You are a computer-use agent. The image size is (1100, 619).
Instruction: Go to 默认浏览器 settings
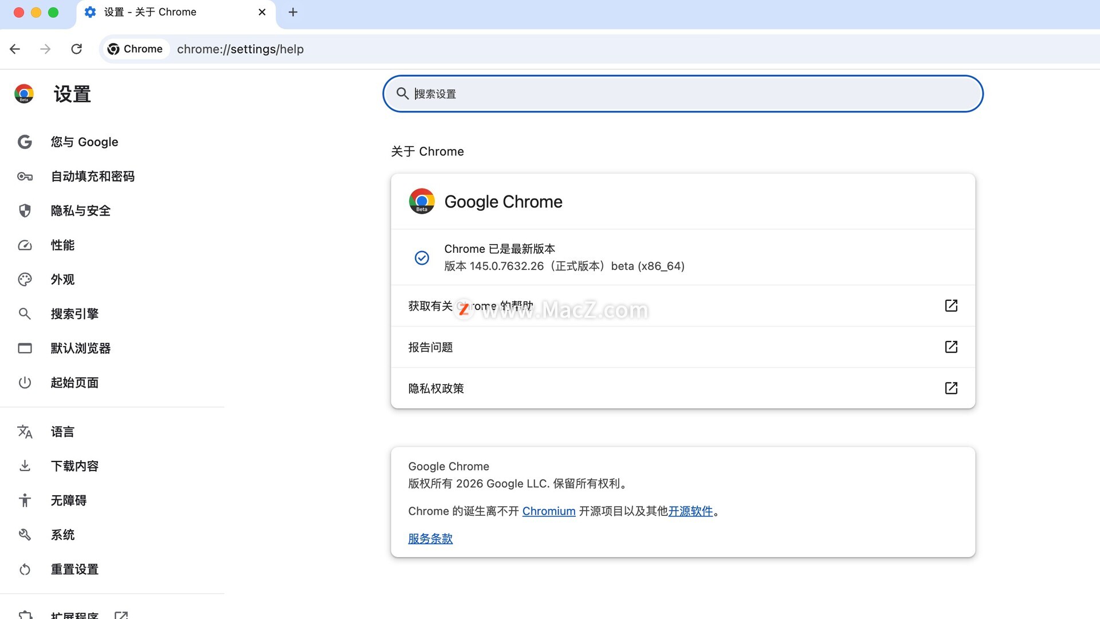pos(80,348)
